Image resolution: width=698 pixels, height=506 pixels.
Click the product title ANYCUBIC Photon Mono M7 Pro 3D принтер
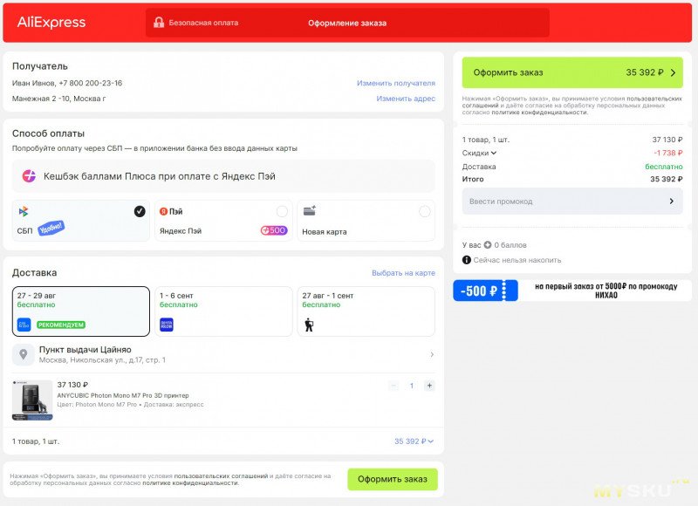123,395
